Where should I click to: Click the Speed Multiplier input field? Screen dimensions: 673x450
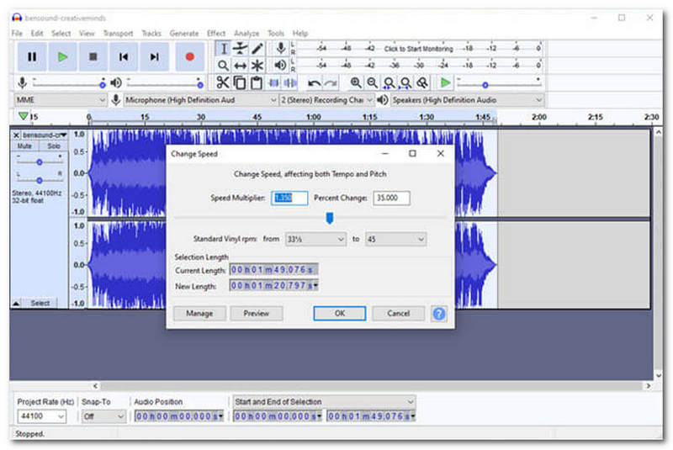[289, 198]
